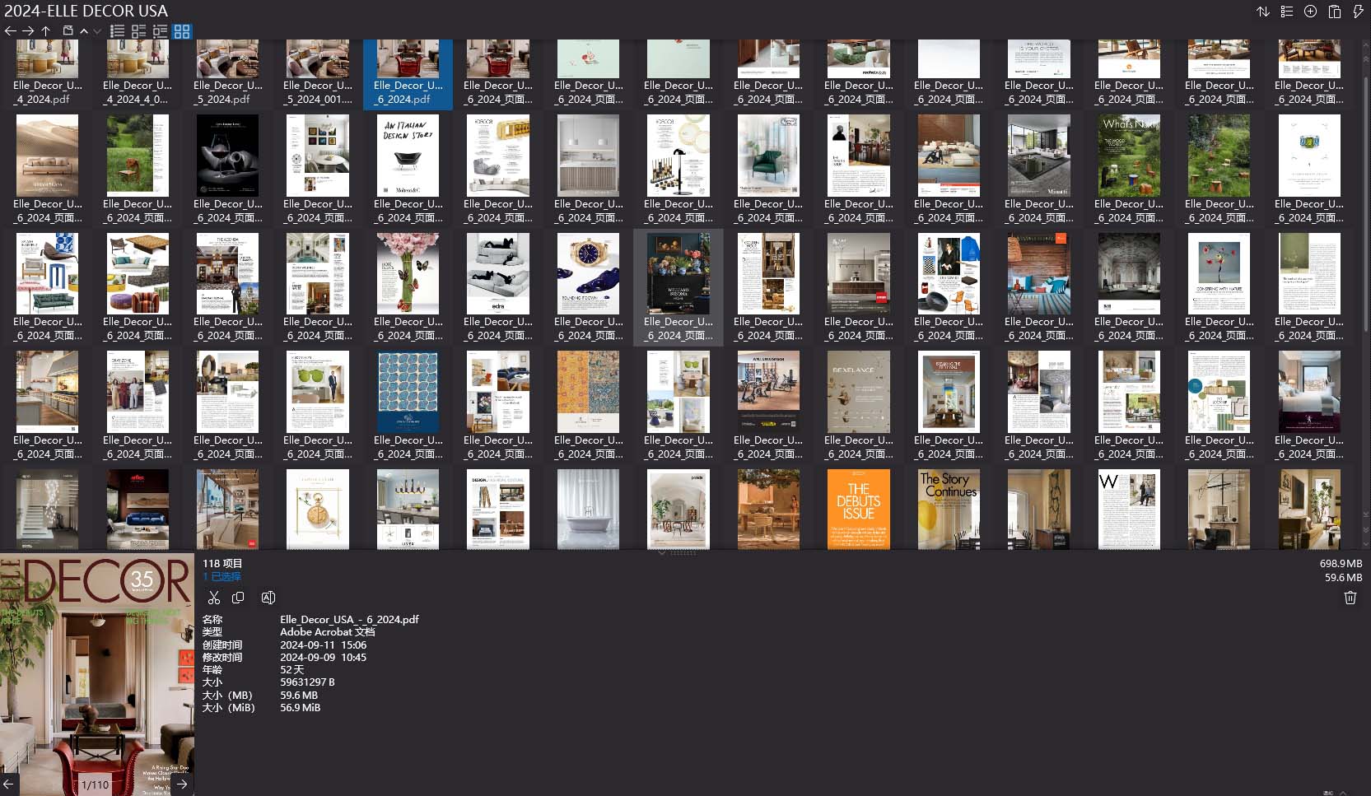Go back to the previous folder
The height and width of the screenshot is (796, 1371).
coord(10,31)
